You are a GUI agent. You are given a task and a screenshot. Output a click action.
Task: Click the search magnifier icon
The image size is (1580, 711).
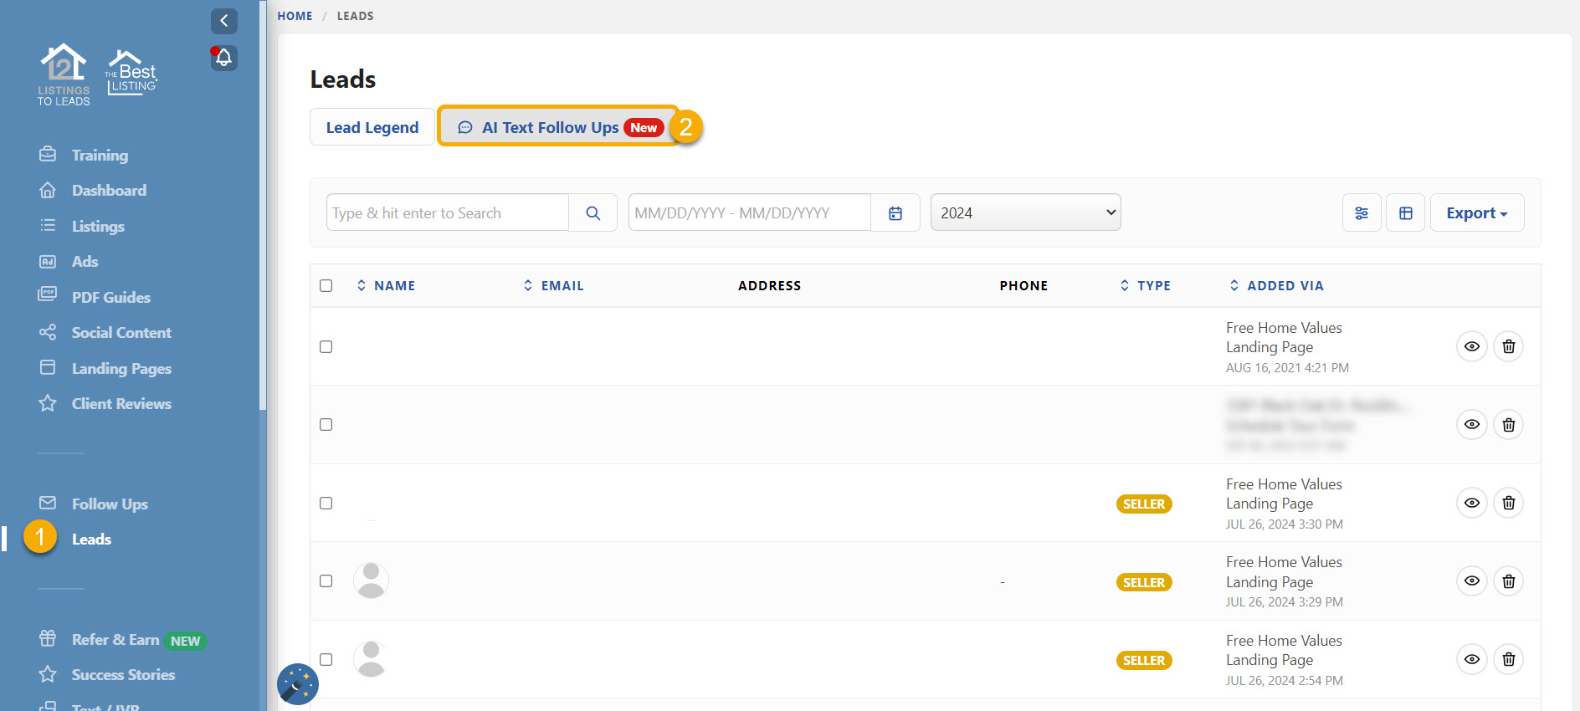(x=592, y=213)
